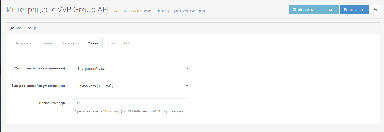This screenshot has width=384, height=132.
Task: Click Интеграция с VVP Group API breadcrumb
Action: pyautogui.click(x=183, y=11)
